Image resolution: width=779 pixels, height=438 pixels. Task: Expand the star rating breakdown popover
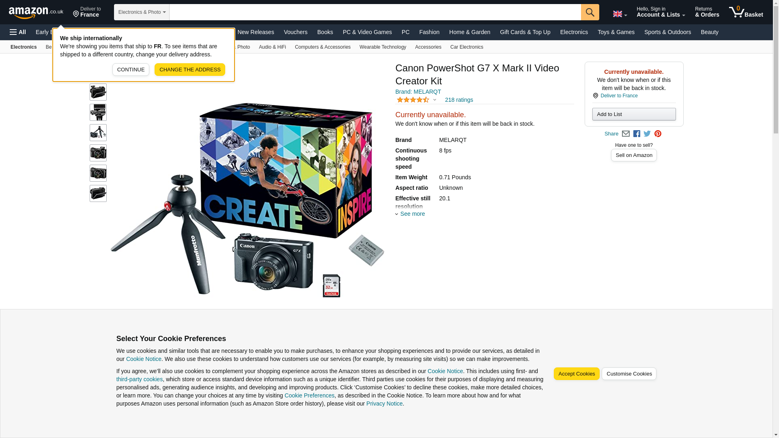click(x=417, y=100)
